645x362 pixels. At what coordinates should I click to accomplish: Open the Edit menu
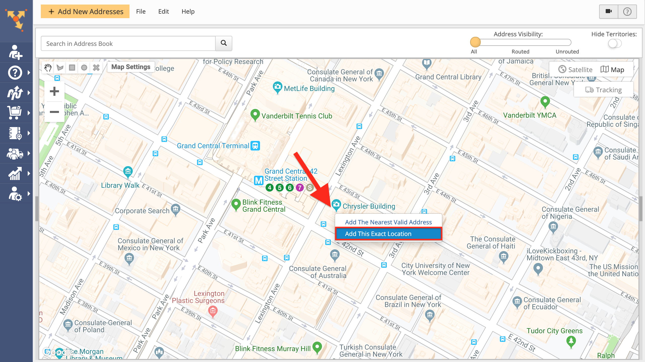coord(163,11)
